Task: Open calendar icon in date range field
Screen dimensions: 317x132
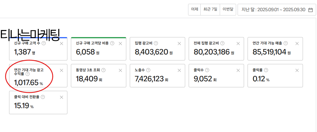Action: [x=311, y=10]
